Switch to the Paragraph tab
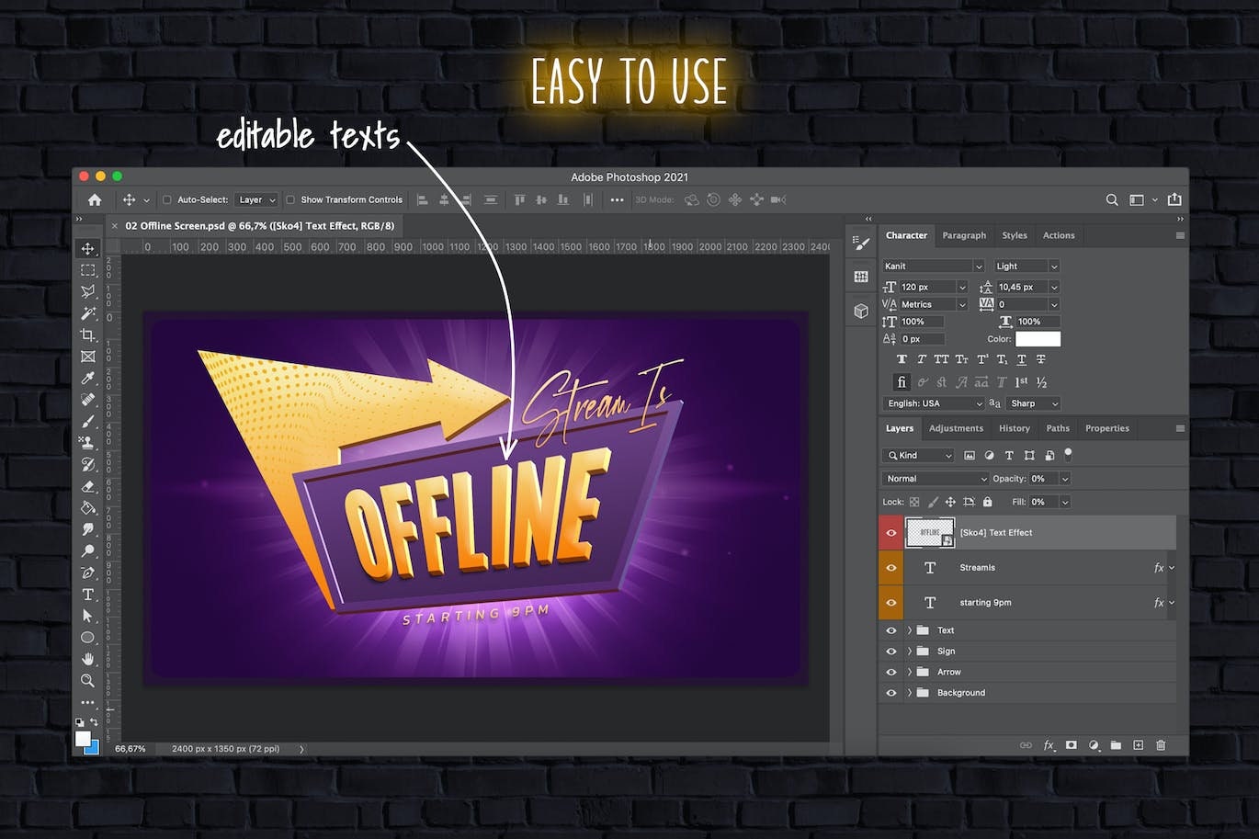 coord(964,235)
